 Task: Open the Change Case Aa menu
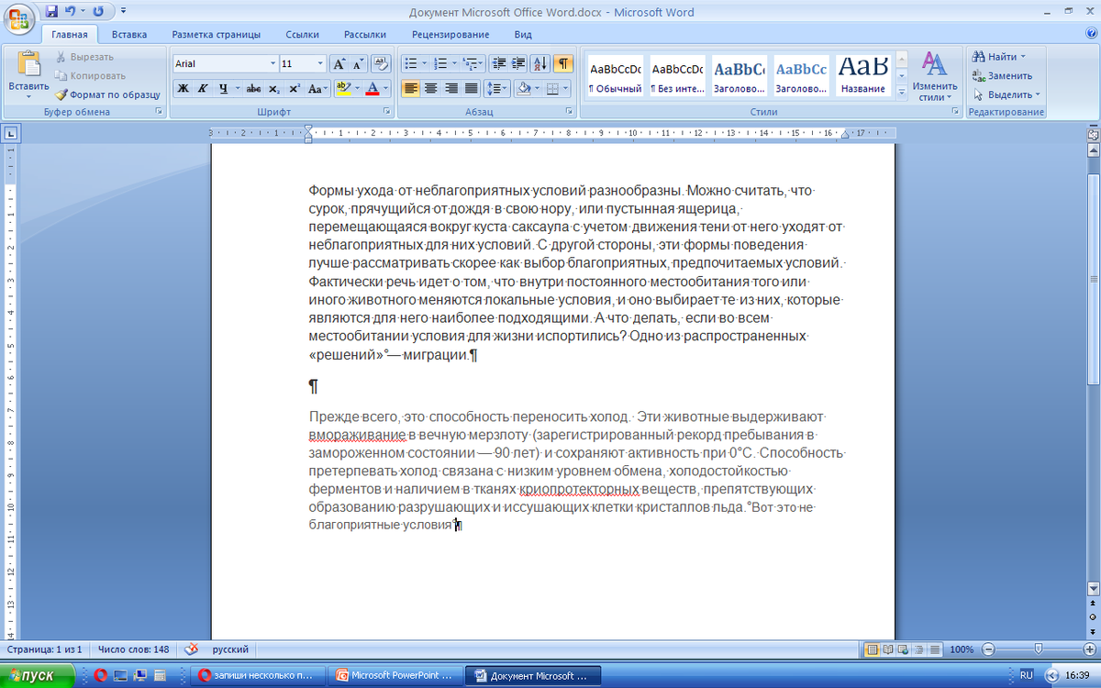pyautogui.click(x=317, y=89)
